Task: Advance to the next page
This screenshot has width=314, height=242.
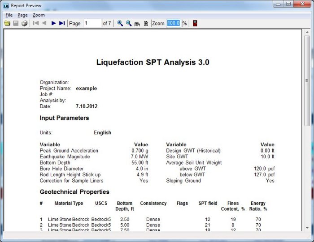Action: [53, 23]
